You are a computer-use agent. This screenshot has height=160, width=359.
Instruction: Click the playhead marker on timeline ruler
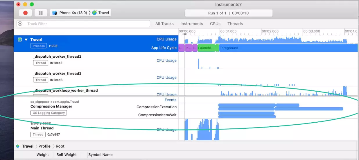click(x=185, y=34)
